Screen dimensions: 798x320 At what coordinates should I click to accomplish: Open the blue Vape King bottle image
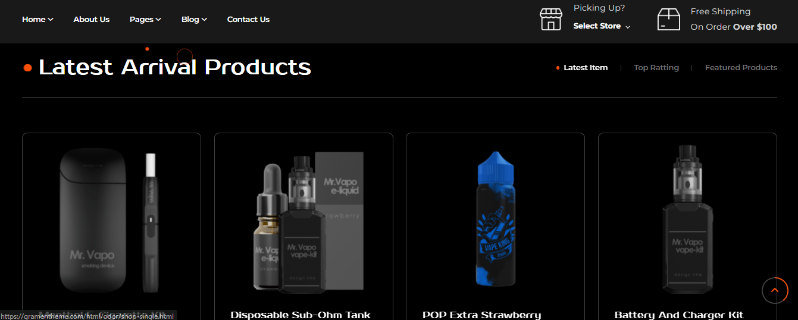pos(495,219)
